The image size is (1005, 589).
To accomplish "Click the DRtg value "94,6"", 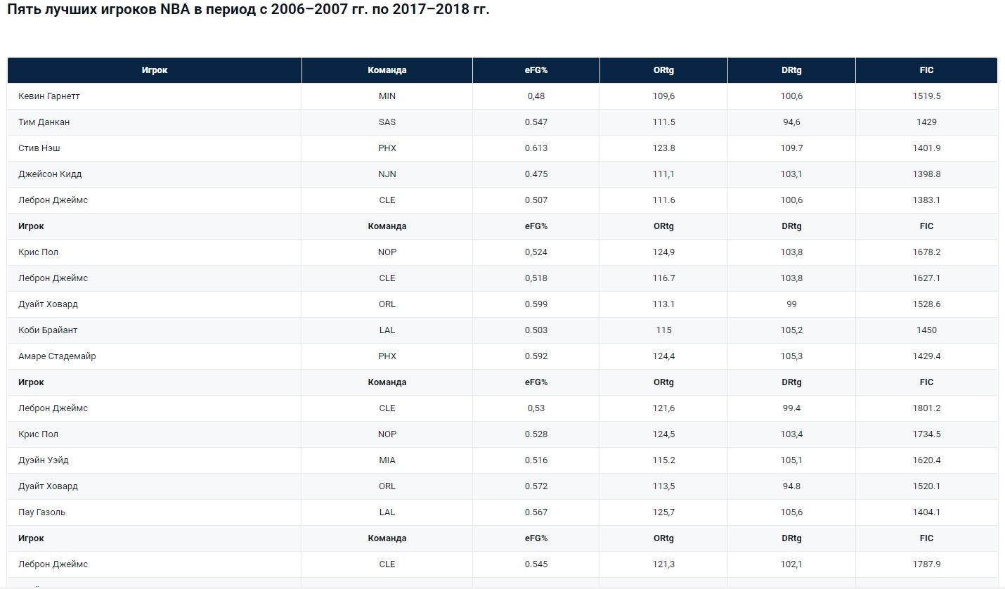I will click(791, 122).
